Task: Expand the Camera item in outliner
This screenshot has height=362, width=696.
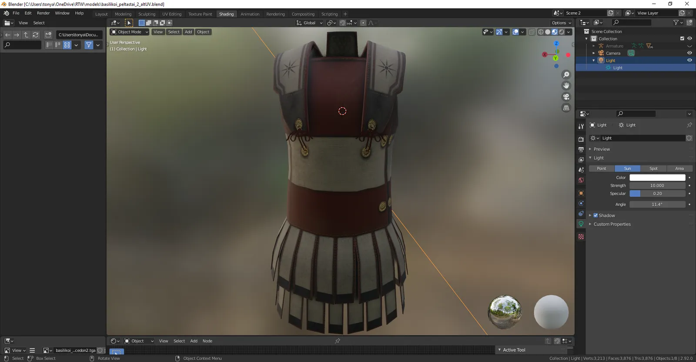Action: [594, 53]
